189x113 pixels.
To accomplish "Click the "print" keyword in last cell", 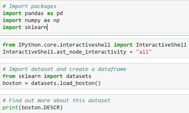I will pos(10,107).
